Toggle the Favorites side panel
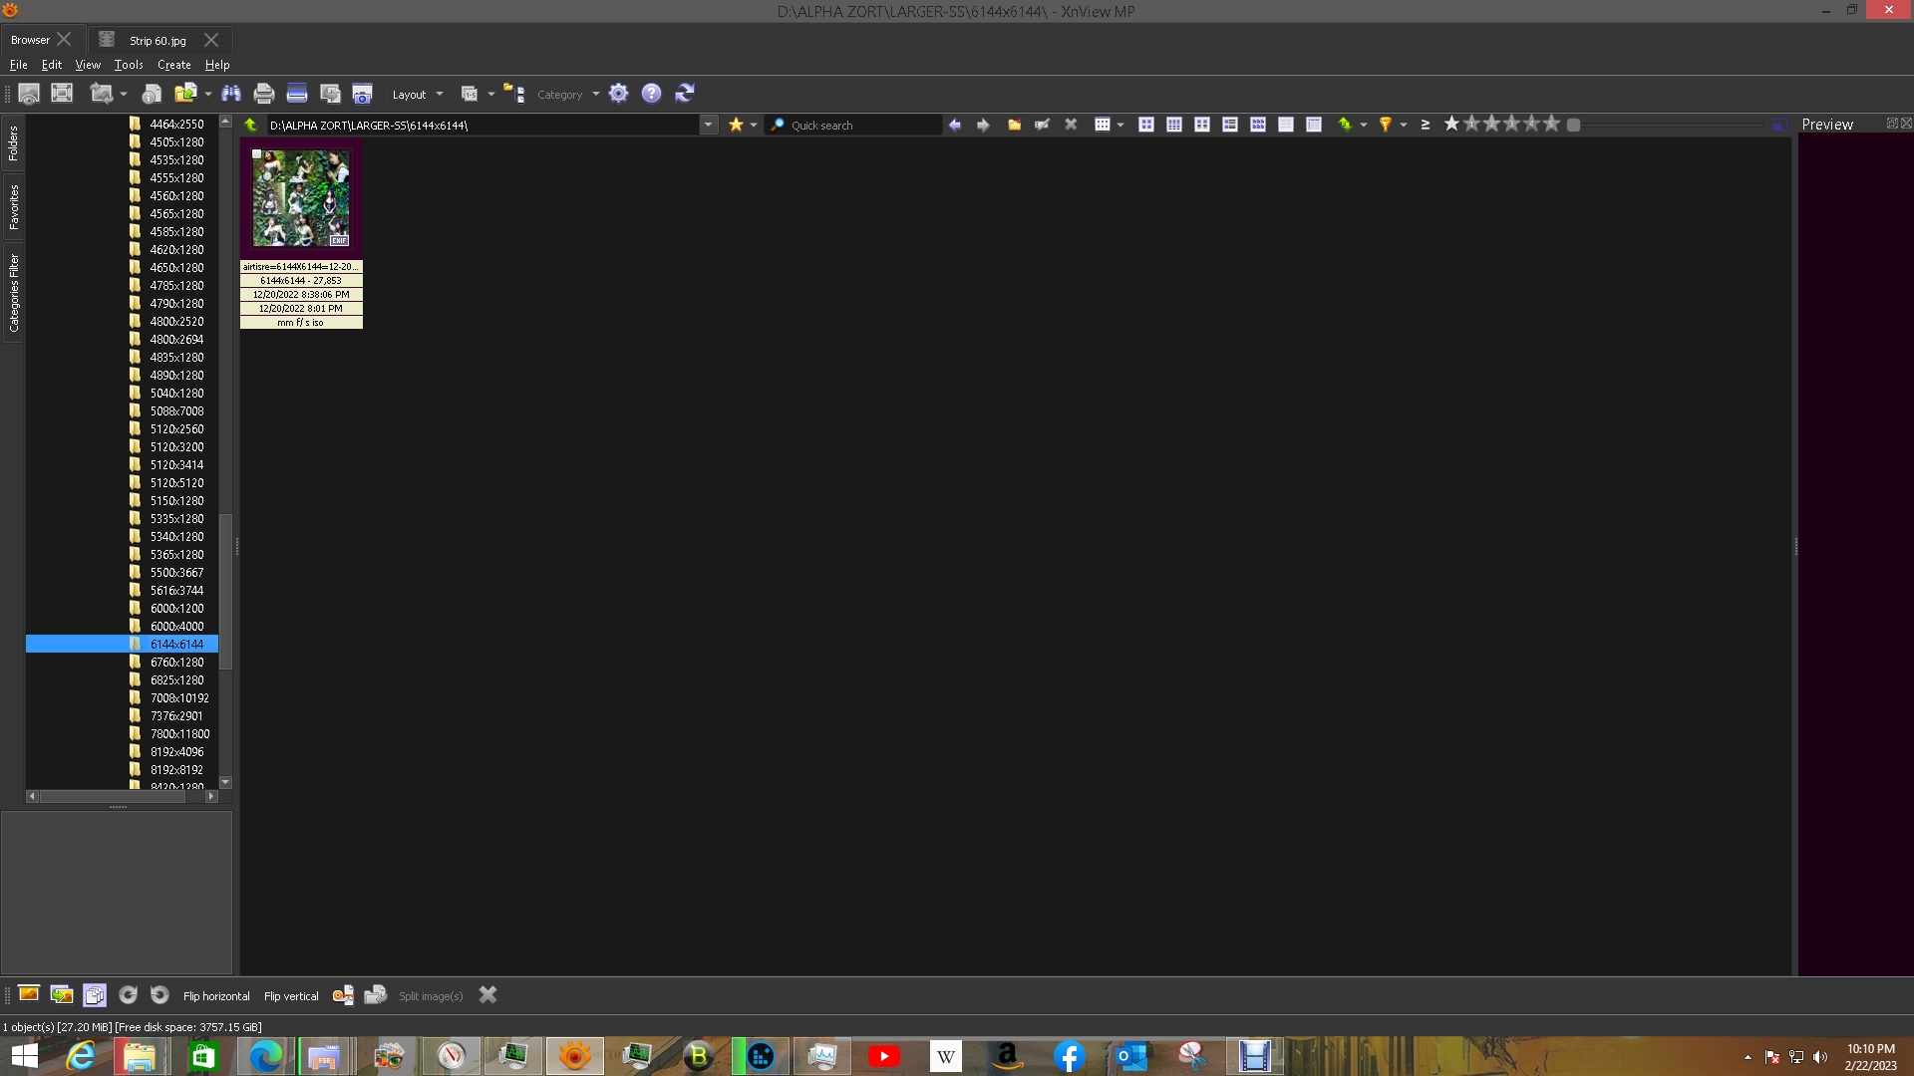Viewport: 1914px width, 1076px height. [14, 207]
